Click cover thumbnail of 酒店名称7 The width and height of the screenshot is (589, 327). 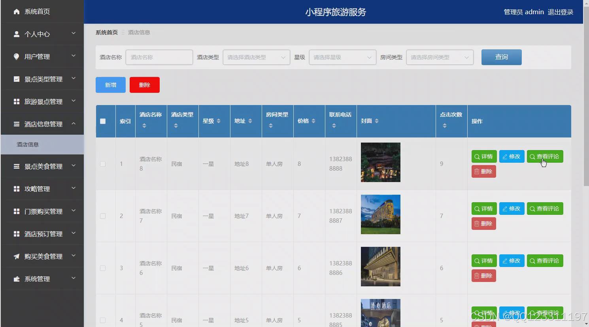381,214
